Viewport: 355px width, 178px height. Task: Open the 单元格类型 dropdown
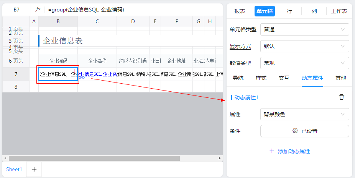[304, 29]
